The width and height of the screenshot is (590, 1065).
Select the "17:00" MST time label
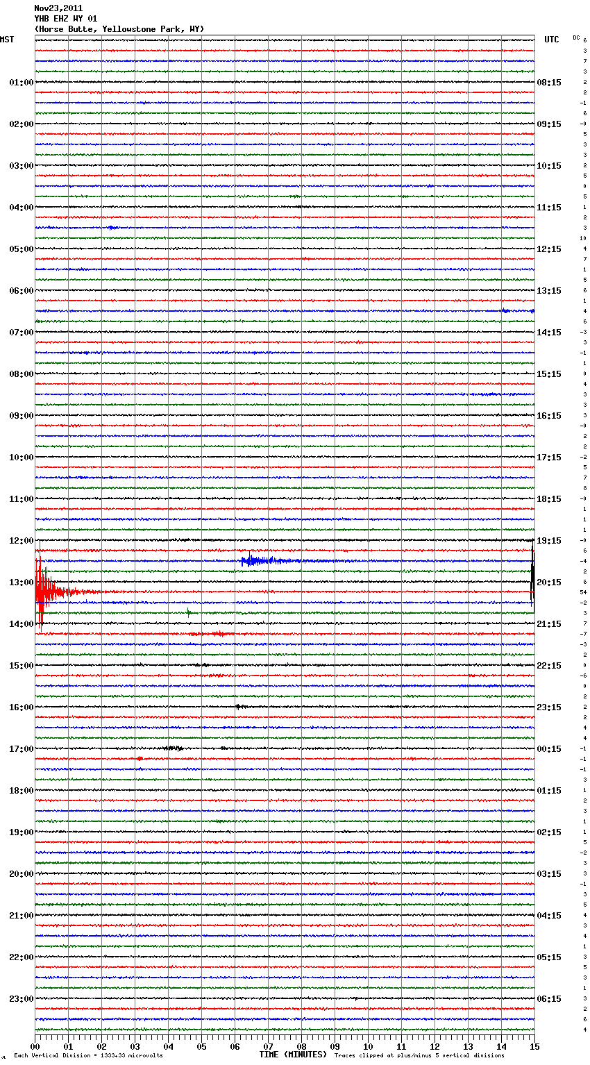pos(22,749)
